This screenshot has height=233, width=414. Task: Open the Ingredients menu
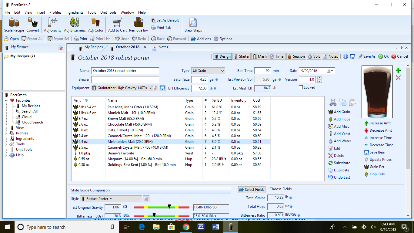pyautogui.click(x=74, y=12)
